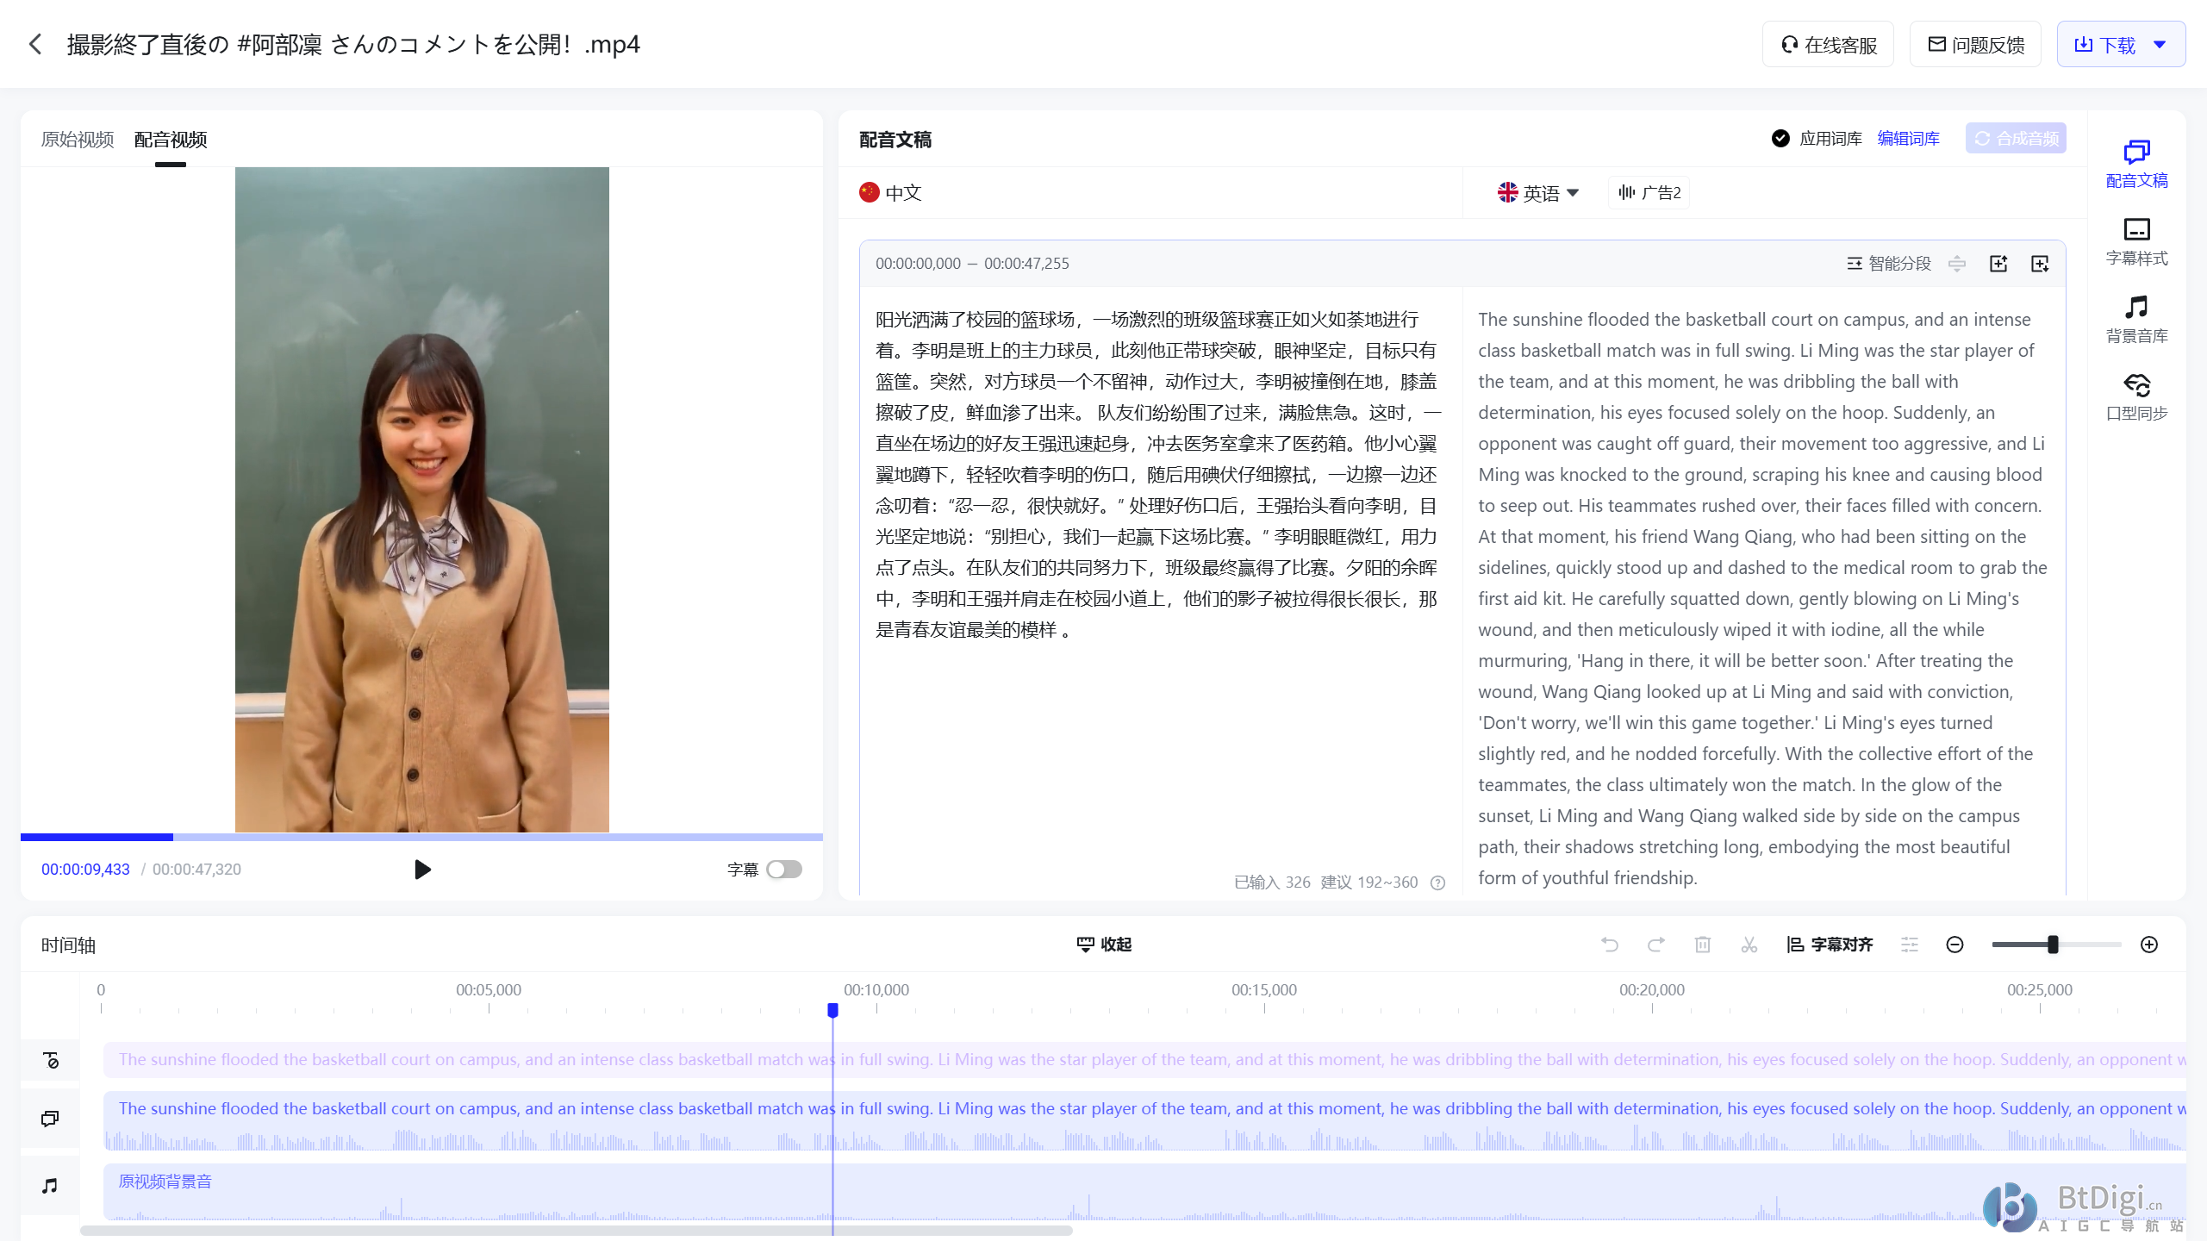Open the 字幕样式 subtitle style panel
Screen dimensions: 2207x1241
pyautogui.click(x=2135, y=240)
